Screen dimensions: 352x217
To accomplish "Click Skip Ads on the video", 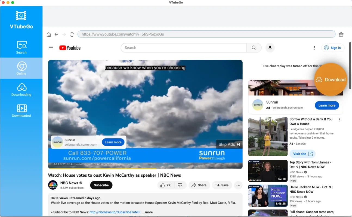I will pyautogui.click(x=229, y=144).
